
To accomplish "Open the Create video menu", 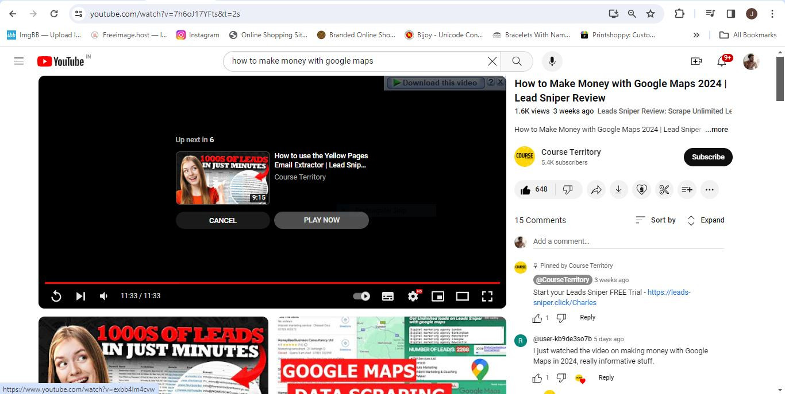I will pyautogui.click(x=696, y=61).
